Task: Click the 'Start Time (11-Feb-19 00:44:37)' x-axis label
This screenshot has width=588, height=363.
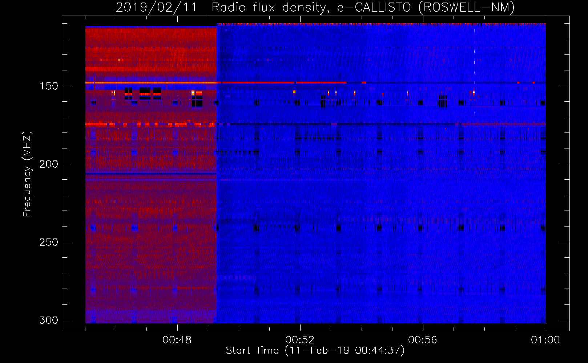Action: click(315, 351)
